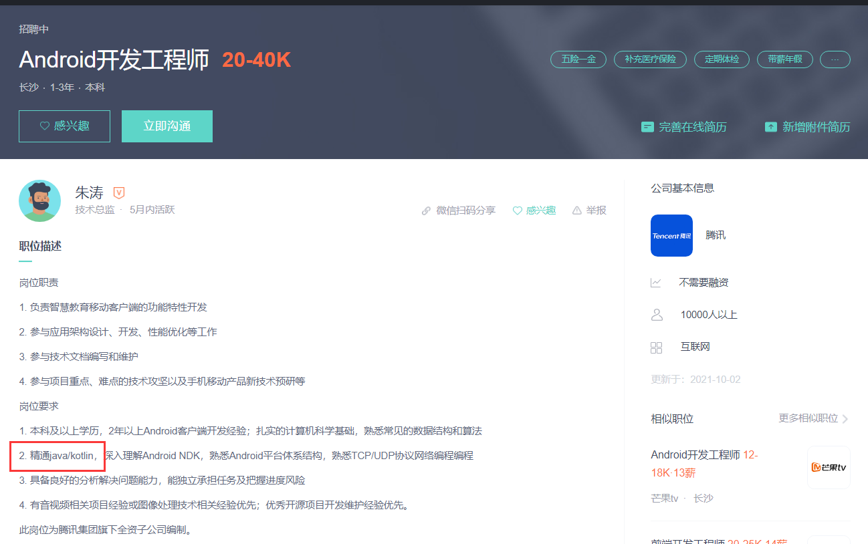Screen dimensions: 868x544
Task: Click the 职位描述 section heading
Action: 40,247
